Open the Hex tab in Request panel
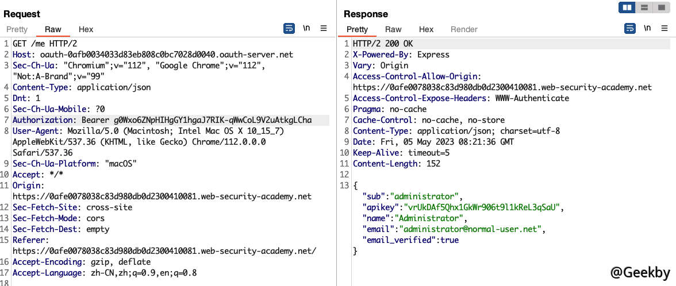The image size is (676, 286). click(x=86, y=29)
